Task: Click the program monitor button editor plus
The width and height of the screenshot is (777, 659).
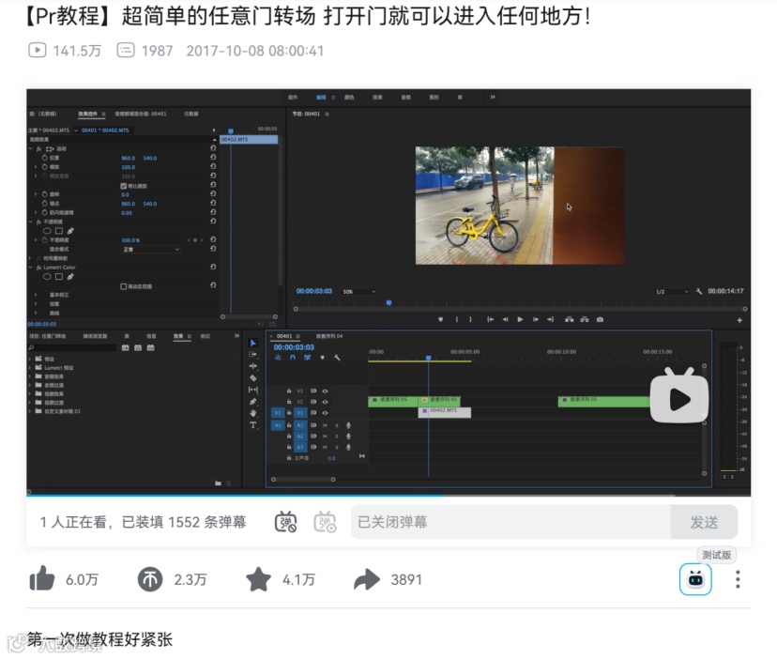Action: [x=739, y=320]
